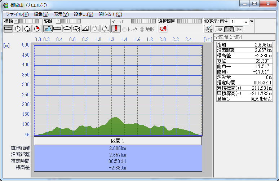279x181 pixels.
Task: Click the 直線距離 row label
Action: point(20,148)
